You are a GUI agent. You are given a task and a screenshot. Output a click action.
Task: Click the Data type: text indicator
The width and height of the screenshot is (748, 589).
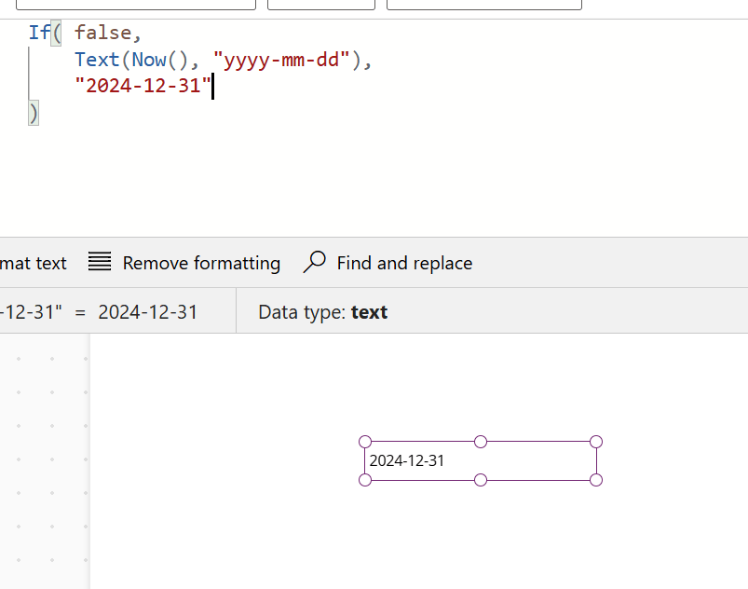click(323, 312)
